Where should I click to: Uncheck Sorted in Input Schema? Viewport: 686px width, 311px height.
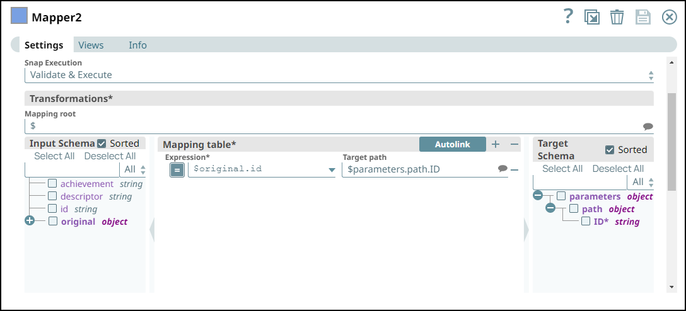coord(102,144)
